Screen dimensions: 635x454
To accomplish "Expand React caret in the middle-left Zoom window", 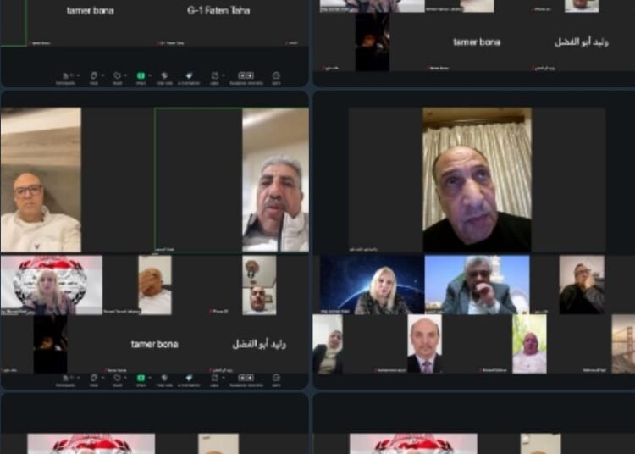I will (x=126, y=378).
